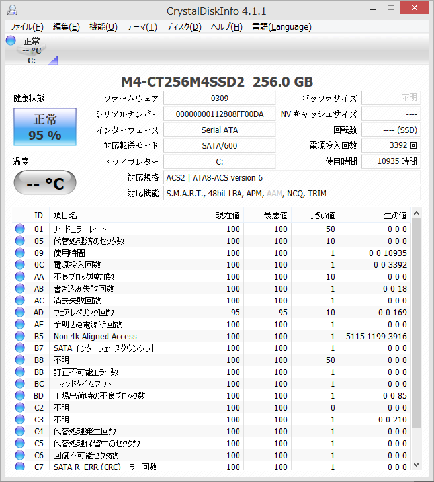Click the model title M4-CT256M4SSD2 256.0 GB
Image resolution: width=434 pixels, height=482 pixels.
click(217, 82)
